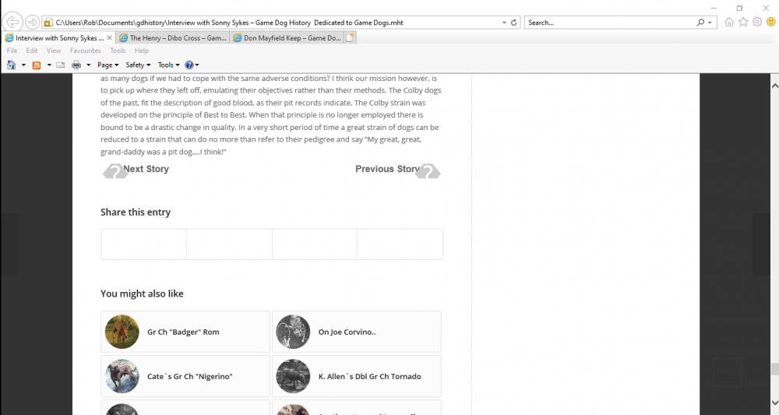Open the Tools dropdown in command bar
779x415 pixels.
(x=169, y=65)
